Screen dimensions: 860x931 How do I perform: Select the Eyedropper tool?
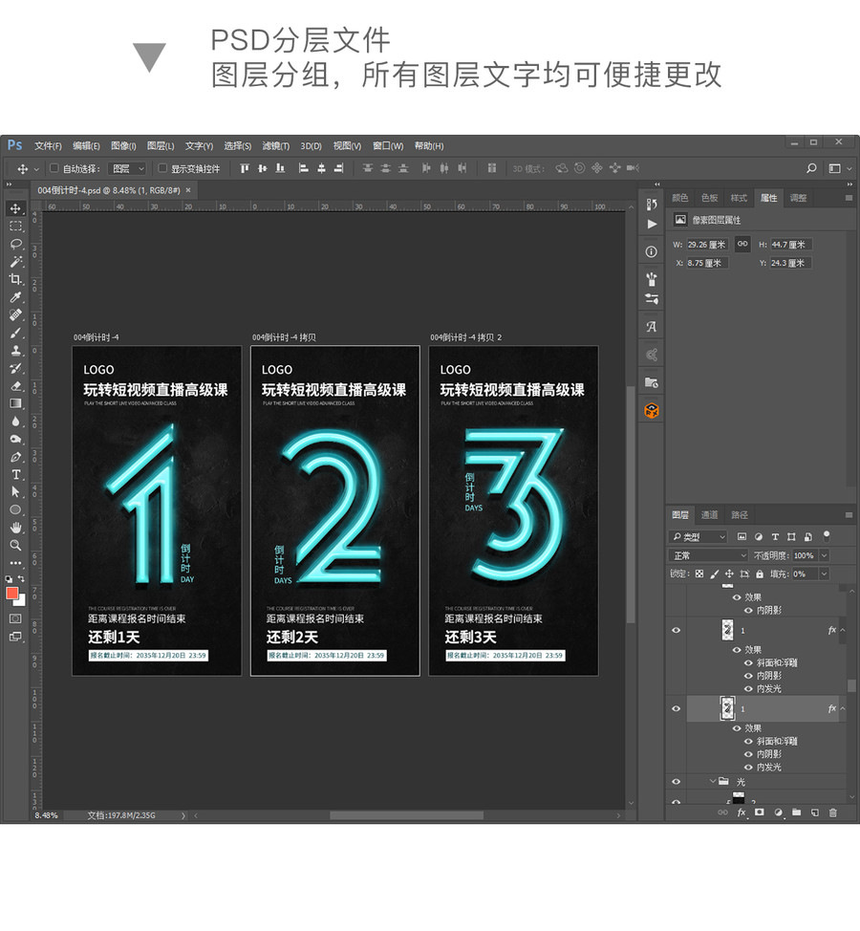[x=15, y=297]
